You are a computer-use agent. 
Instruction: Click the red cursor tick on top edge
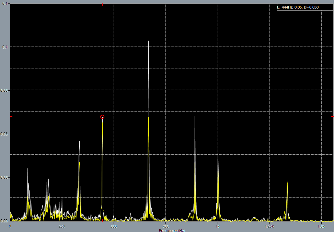(x=102, y=4)
